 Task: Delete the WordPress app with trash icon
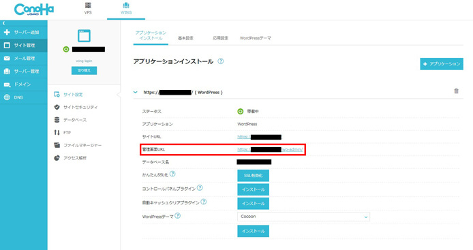click(x=457, y=91)
